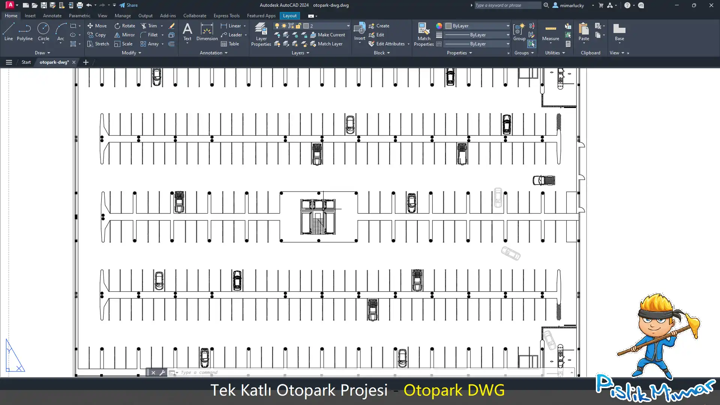Open the Express Tools ribbon tab
Viewport: 720px width, 405px height.
coord(226,16)
